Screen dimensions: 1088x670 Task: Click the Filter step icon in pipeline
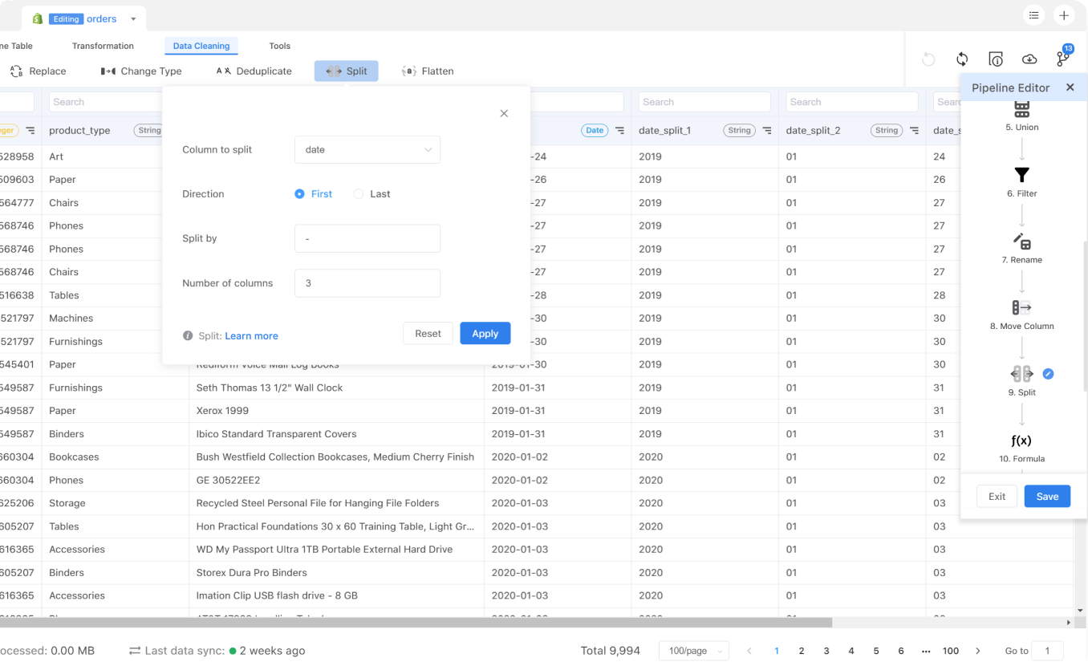(x=1021, y=175)
